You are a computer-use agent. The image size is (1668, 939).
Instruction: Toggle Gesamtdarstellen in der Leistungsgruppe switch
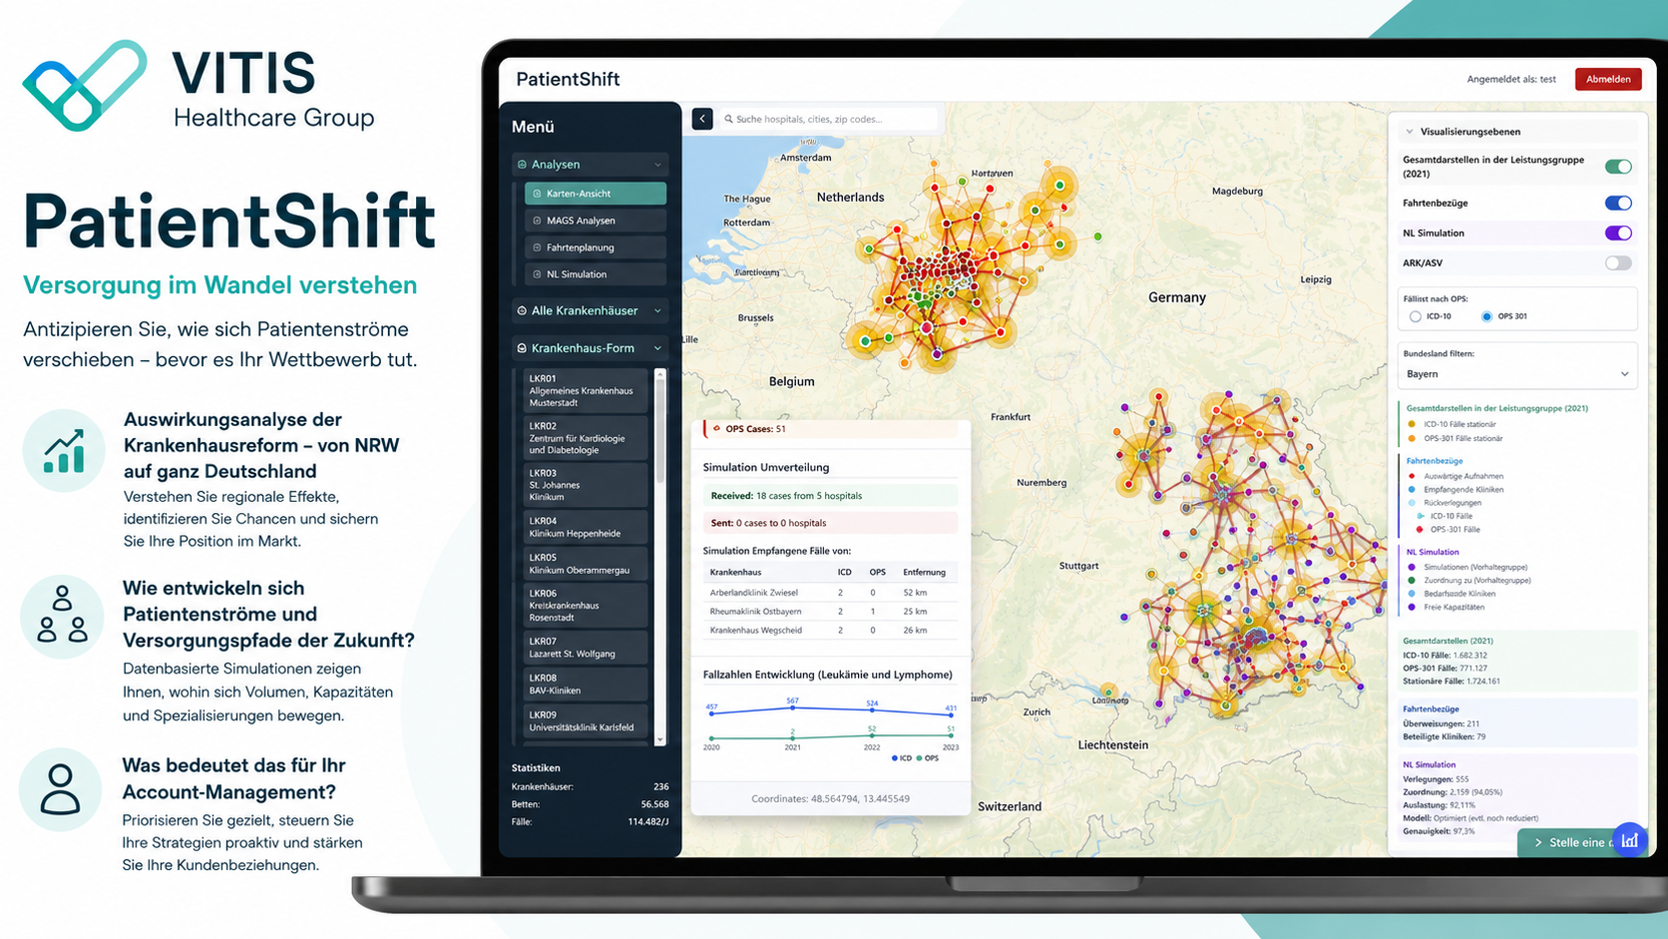(1618, 167)
